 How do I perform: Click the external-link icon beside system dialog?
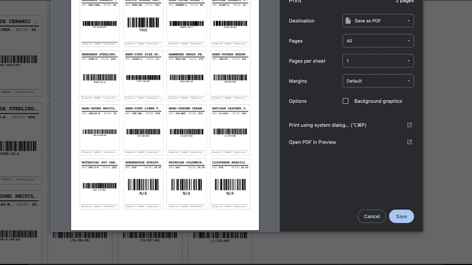(409, 125)
